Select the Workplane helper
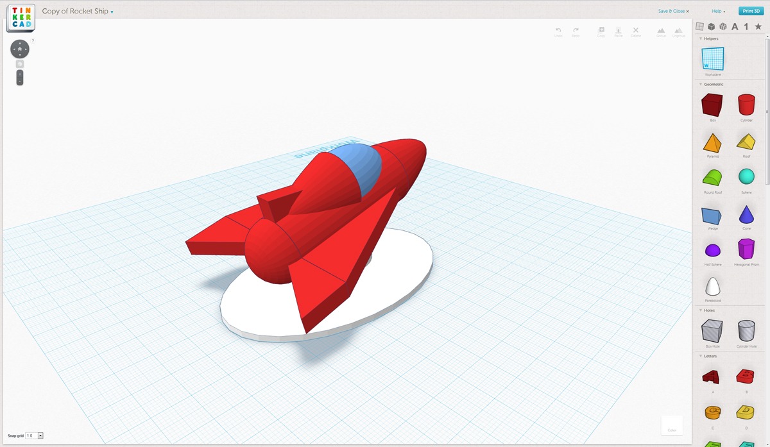The width and height of the screenshot is (770, 447). (712, 60)
